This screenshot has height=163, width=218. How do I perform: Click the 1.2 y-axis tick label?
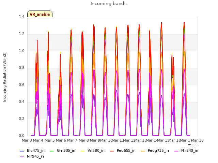21,34
